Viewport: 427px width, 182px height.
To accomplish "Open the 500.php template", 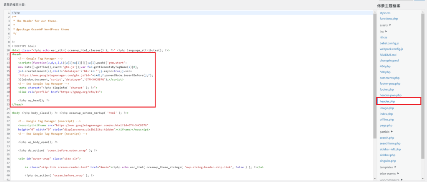I will pos(385,72).
